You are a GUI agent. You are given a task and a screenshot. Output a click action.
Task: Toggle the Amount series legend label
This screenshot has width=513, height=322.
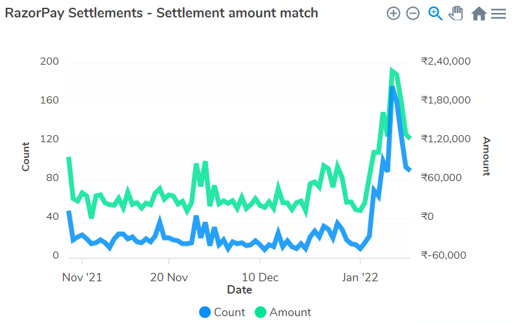290,312
